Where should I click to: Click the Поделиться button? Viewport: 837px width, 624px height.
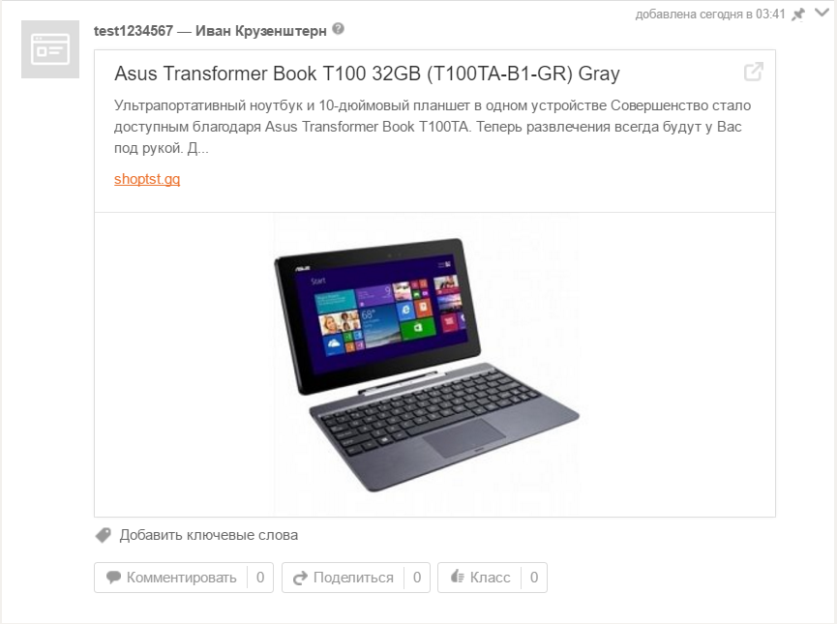(x=344, y=578)
